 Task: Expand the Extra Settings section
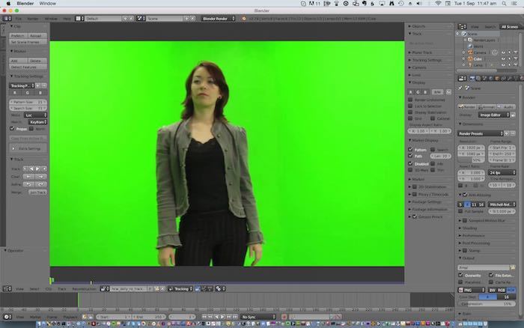coord(28,148)
